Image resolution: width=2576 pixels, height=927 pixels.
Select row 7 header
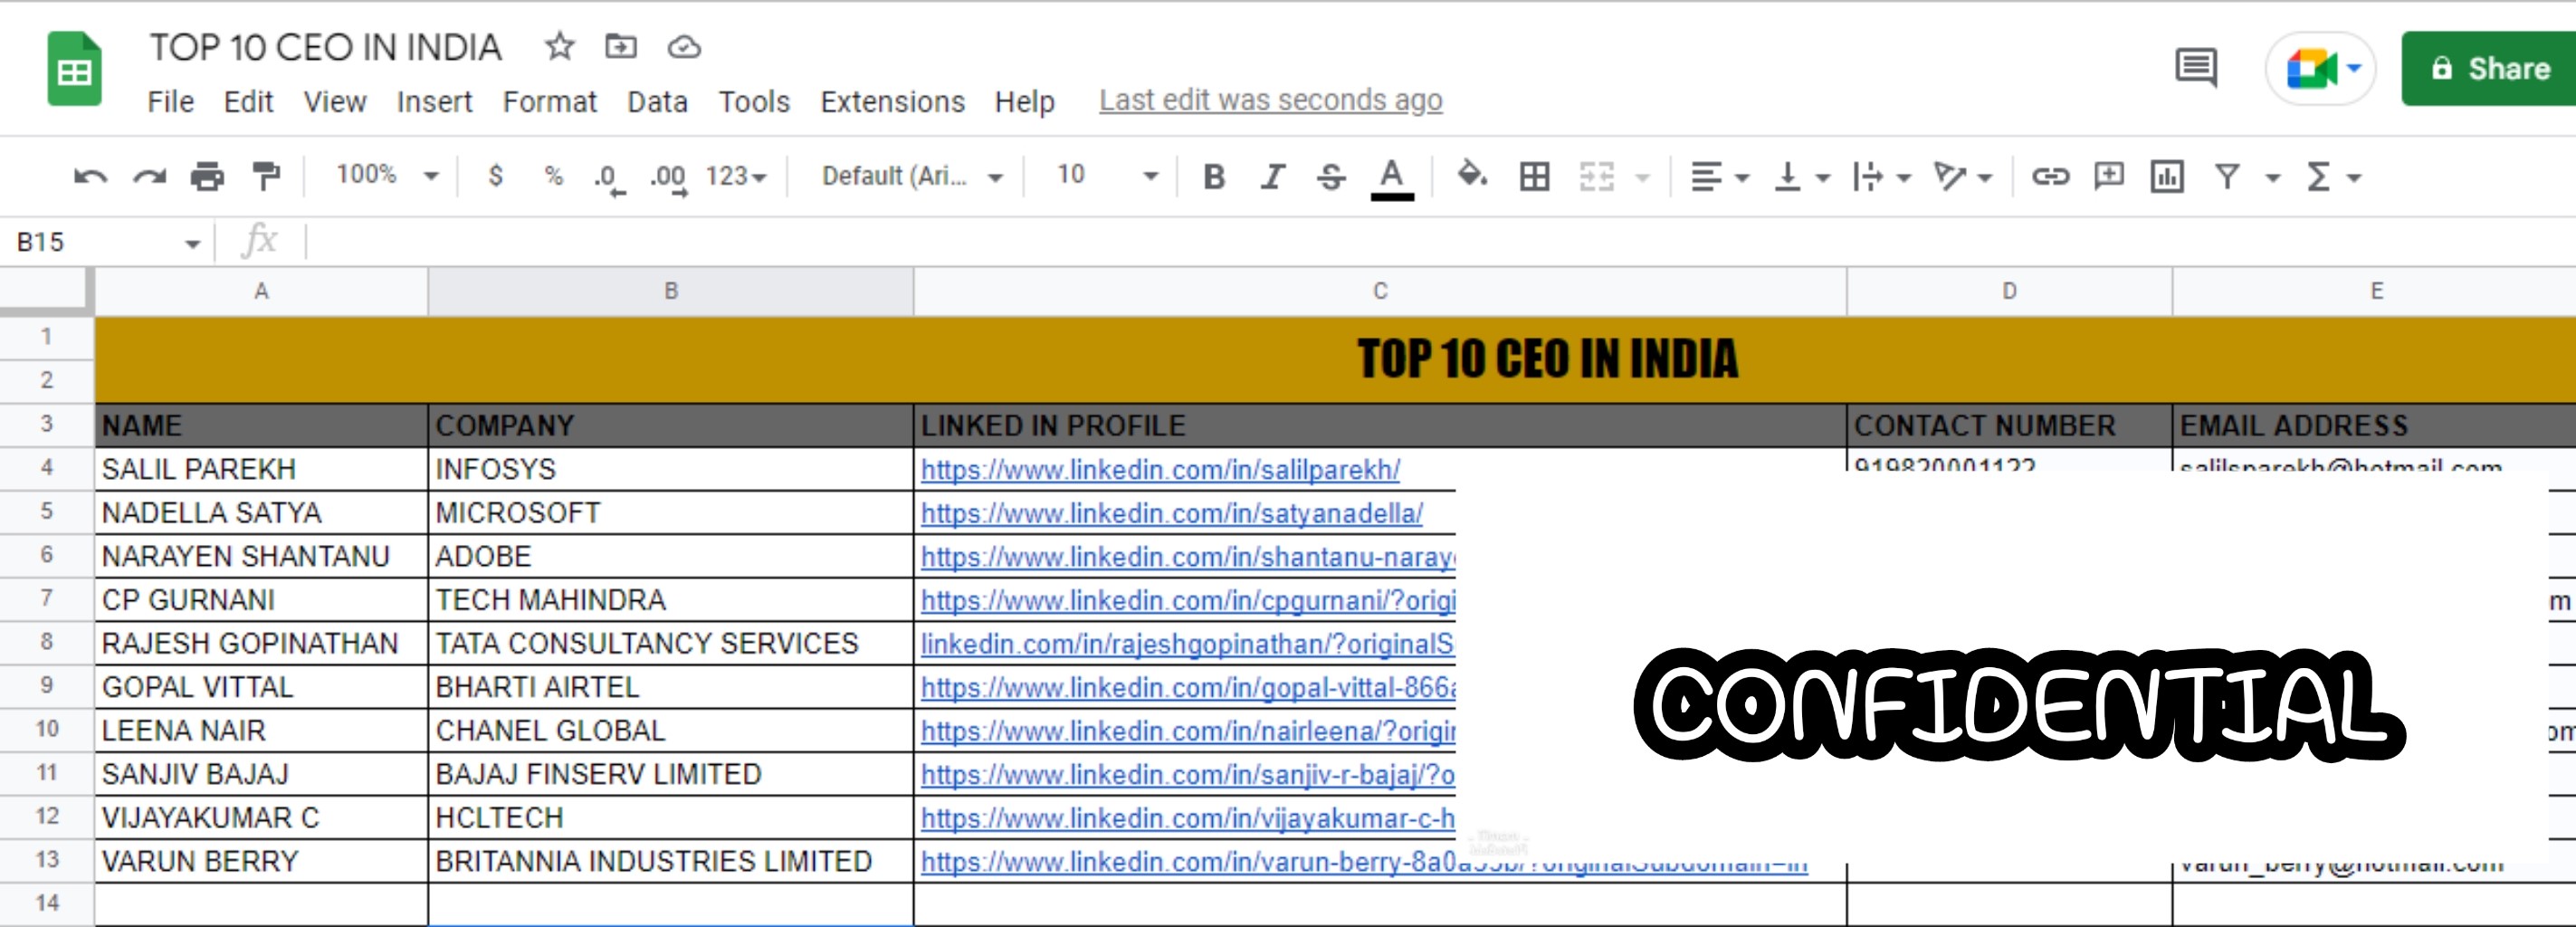point(46,599)
